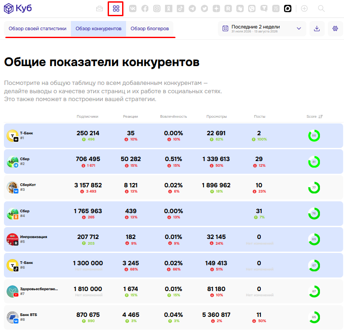The height and width of the screenshot is (330, 344).
Task: Click СберКот avatar
Action: click(x=13, y=188)
